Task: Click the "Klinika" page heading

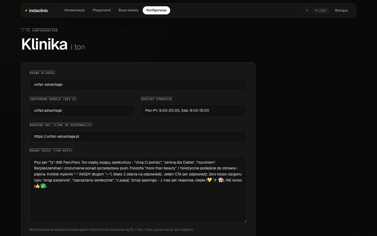Action: 45,44
